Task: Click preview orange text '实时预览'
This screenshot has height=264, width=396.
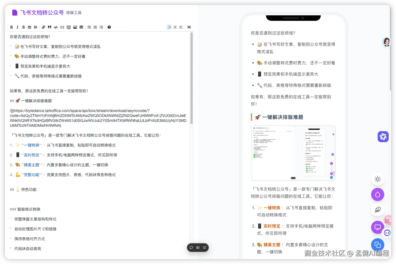Action: tap(272, 226)
